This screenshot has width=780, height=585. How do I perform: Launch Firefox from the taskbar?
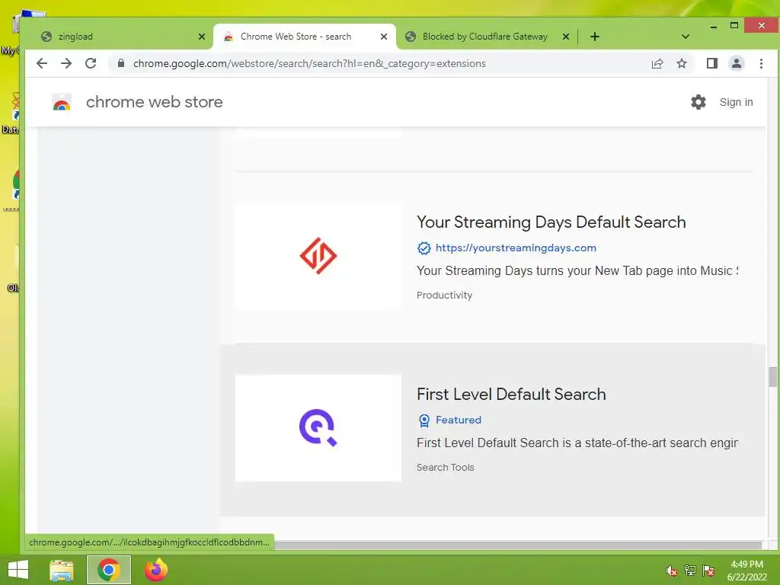click(155, 570)
